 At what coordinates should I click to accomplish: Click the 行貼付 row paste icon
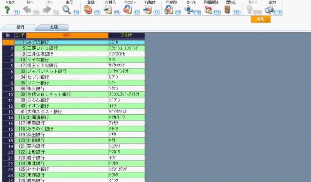[147, 10]
